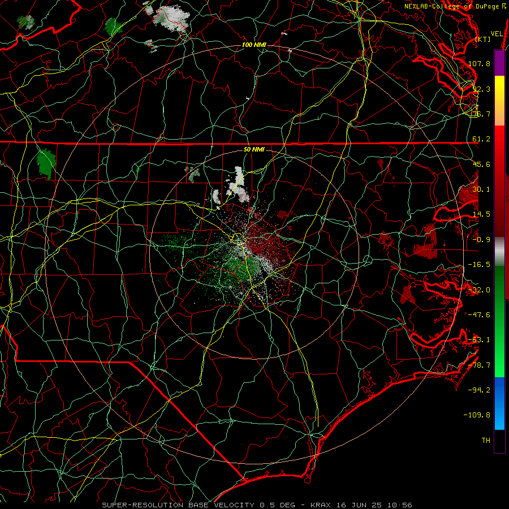Select the -63.1 velocity scale value
The width and height of the screenshot is (509, 509).
tap(479, 340)
